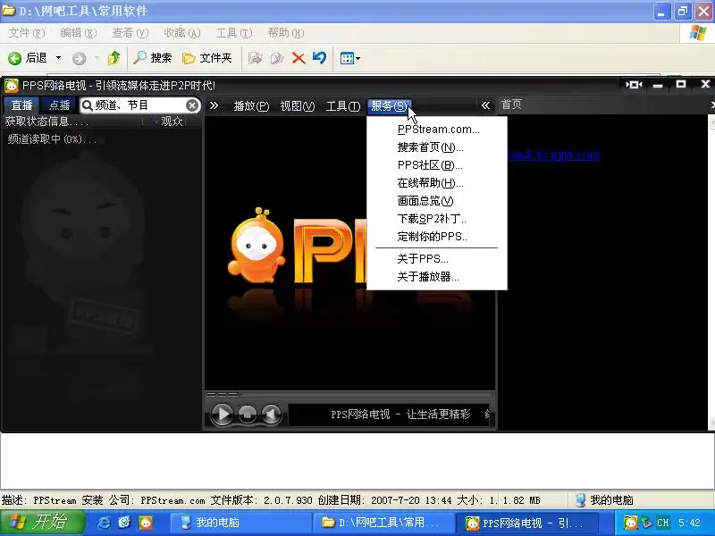Click the playback progress bar above controls
This screenshot has width=715, height=536.
pyautogui.click(x=349, y=395)
